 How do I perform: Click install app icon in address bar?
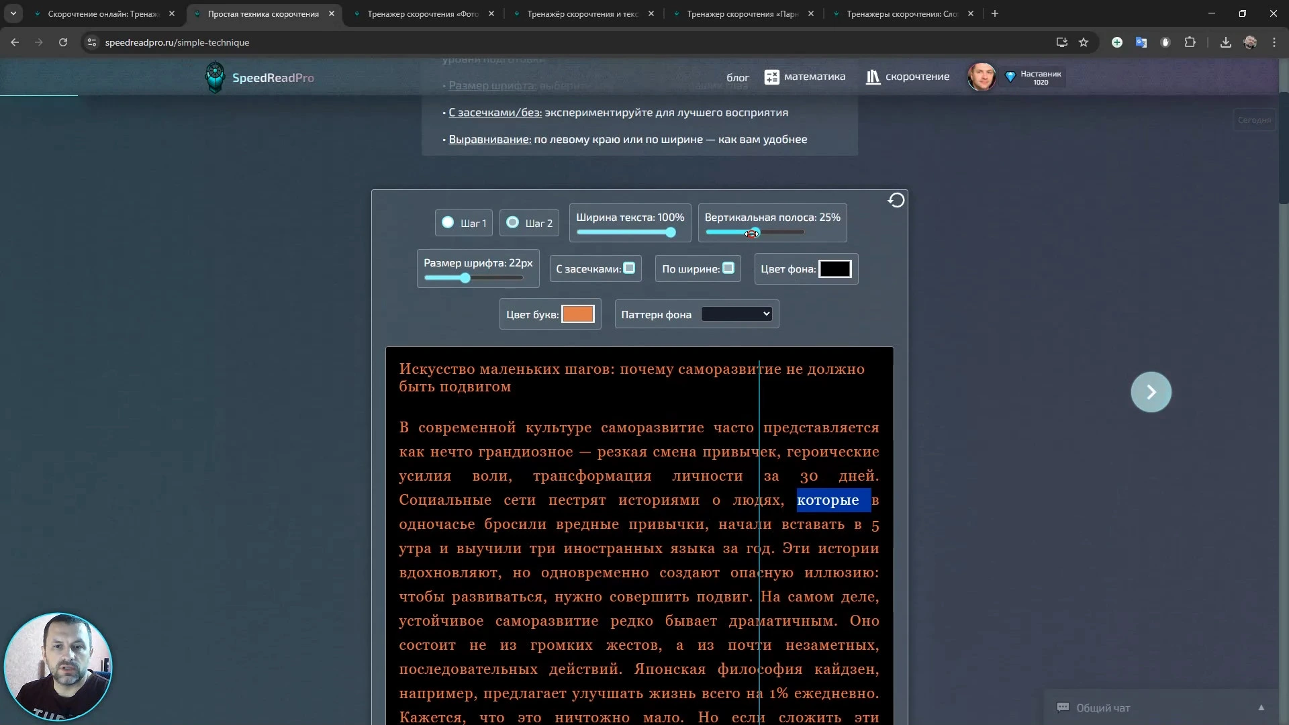coord(1061,42)
